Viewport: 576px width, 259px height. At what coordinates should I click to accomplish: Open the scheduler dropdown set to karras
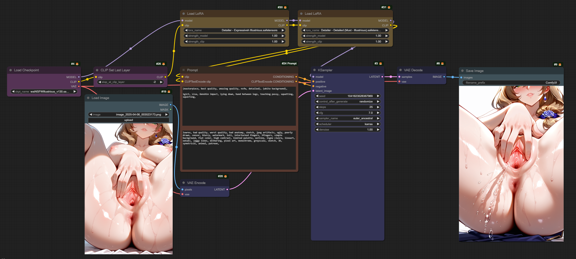coord(348,124)
